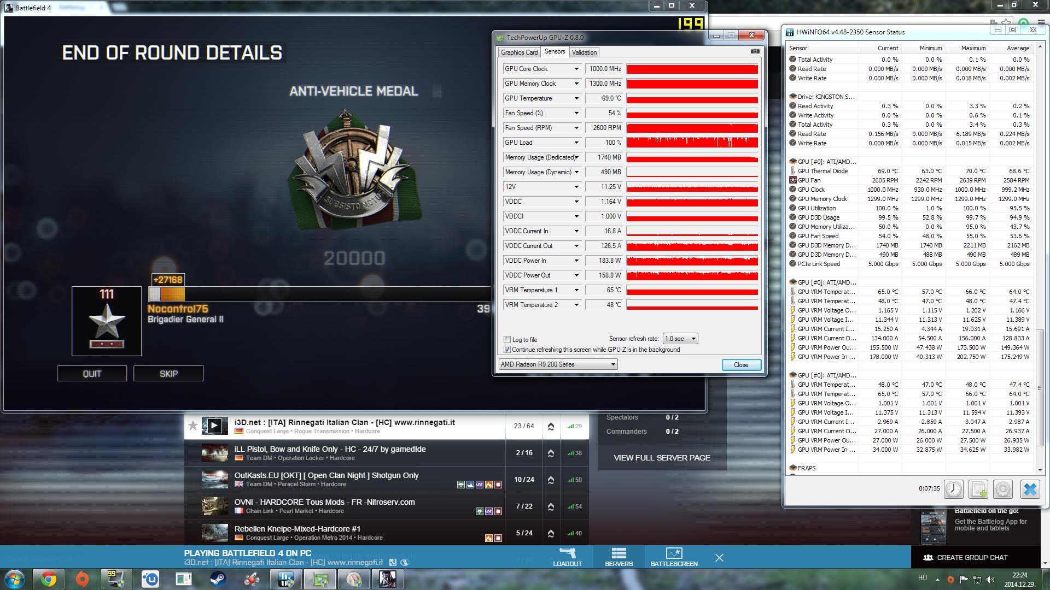The width and height of the screenshot is (1050, 590).
Task: Click Close button in GPU-Z
Action: pyautogui.click(x=741, y=365)
